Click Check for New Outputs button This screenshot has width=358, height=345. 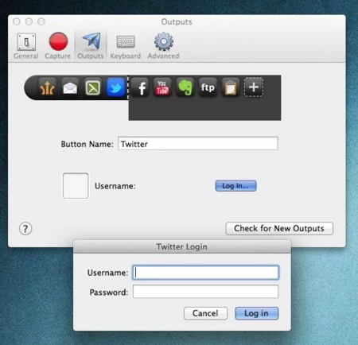click(x=279, y=228)
